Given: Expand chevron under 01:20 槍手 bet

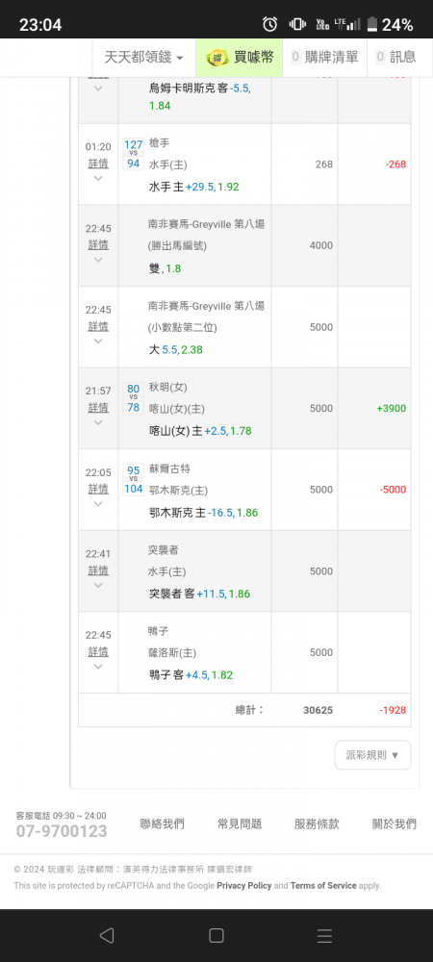Looking at the screenshot, I should click(x=98, y=179).
